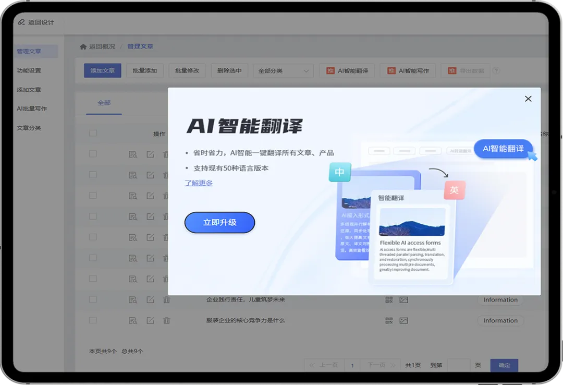The height and width of the screenshot is (385, 563).
Task: Click the 返回设计 pencil icon
Action: tap(21, 22)
